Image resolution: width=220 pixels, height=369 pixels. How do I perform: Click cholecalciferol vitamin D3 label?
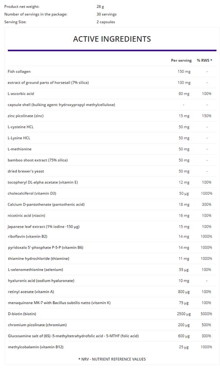[x=32, y=193]
